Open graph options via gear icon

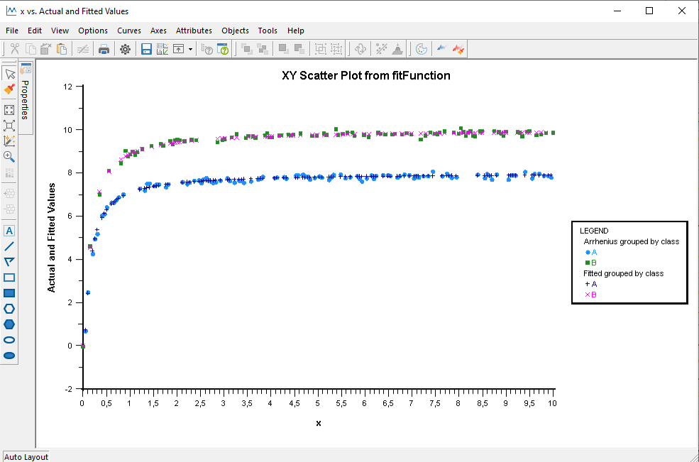click(126, 49)
